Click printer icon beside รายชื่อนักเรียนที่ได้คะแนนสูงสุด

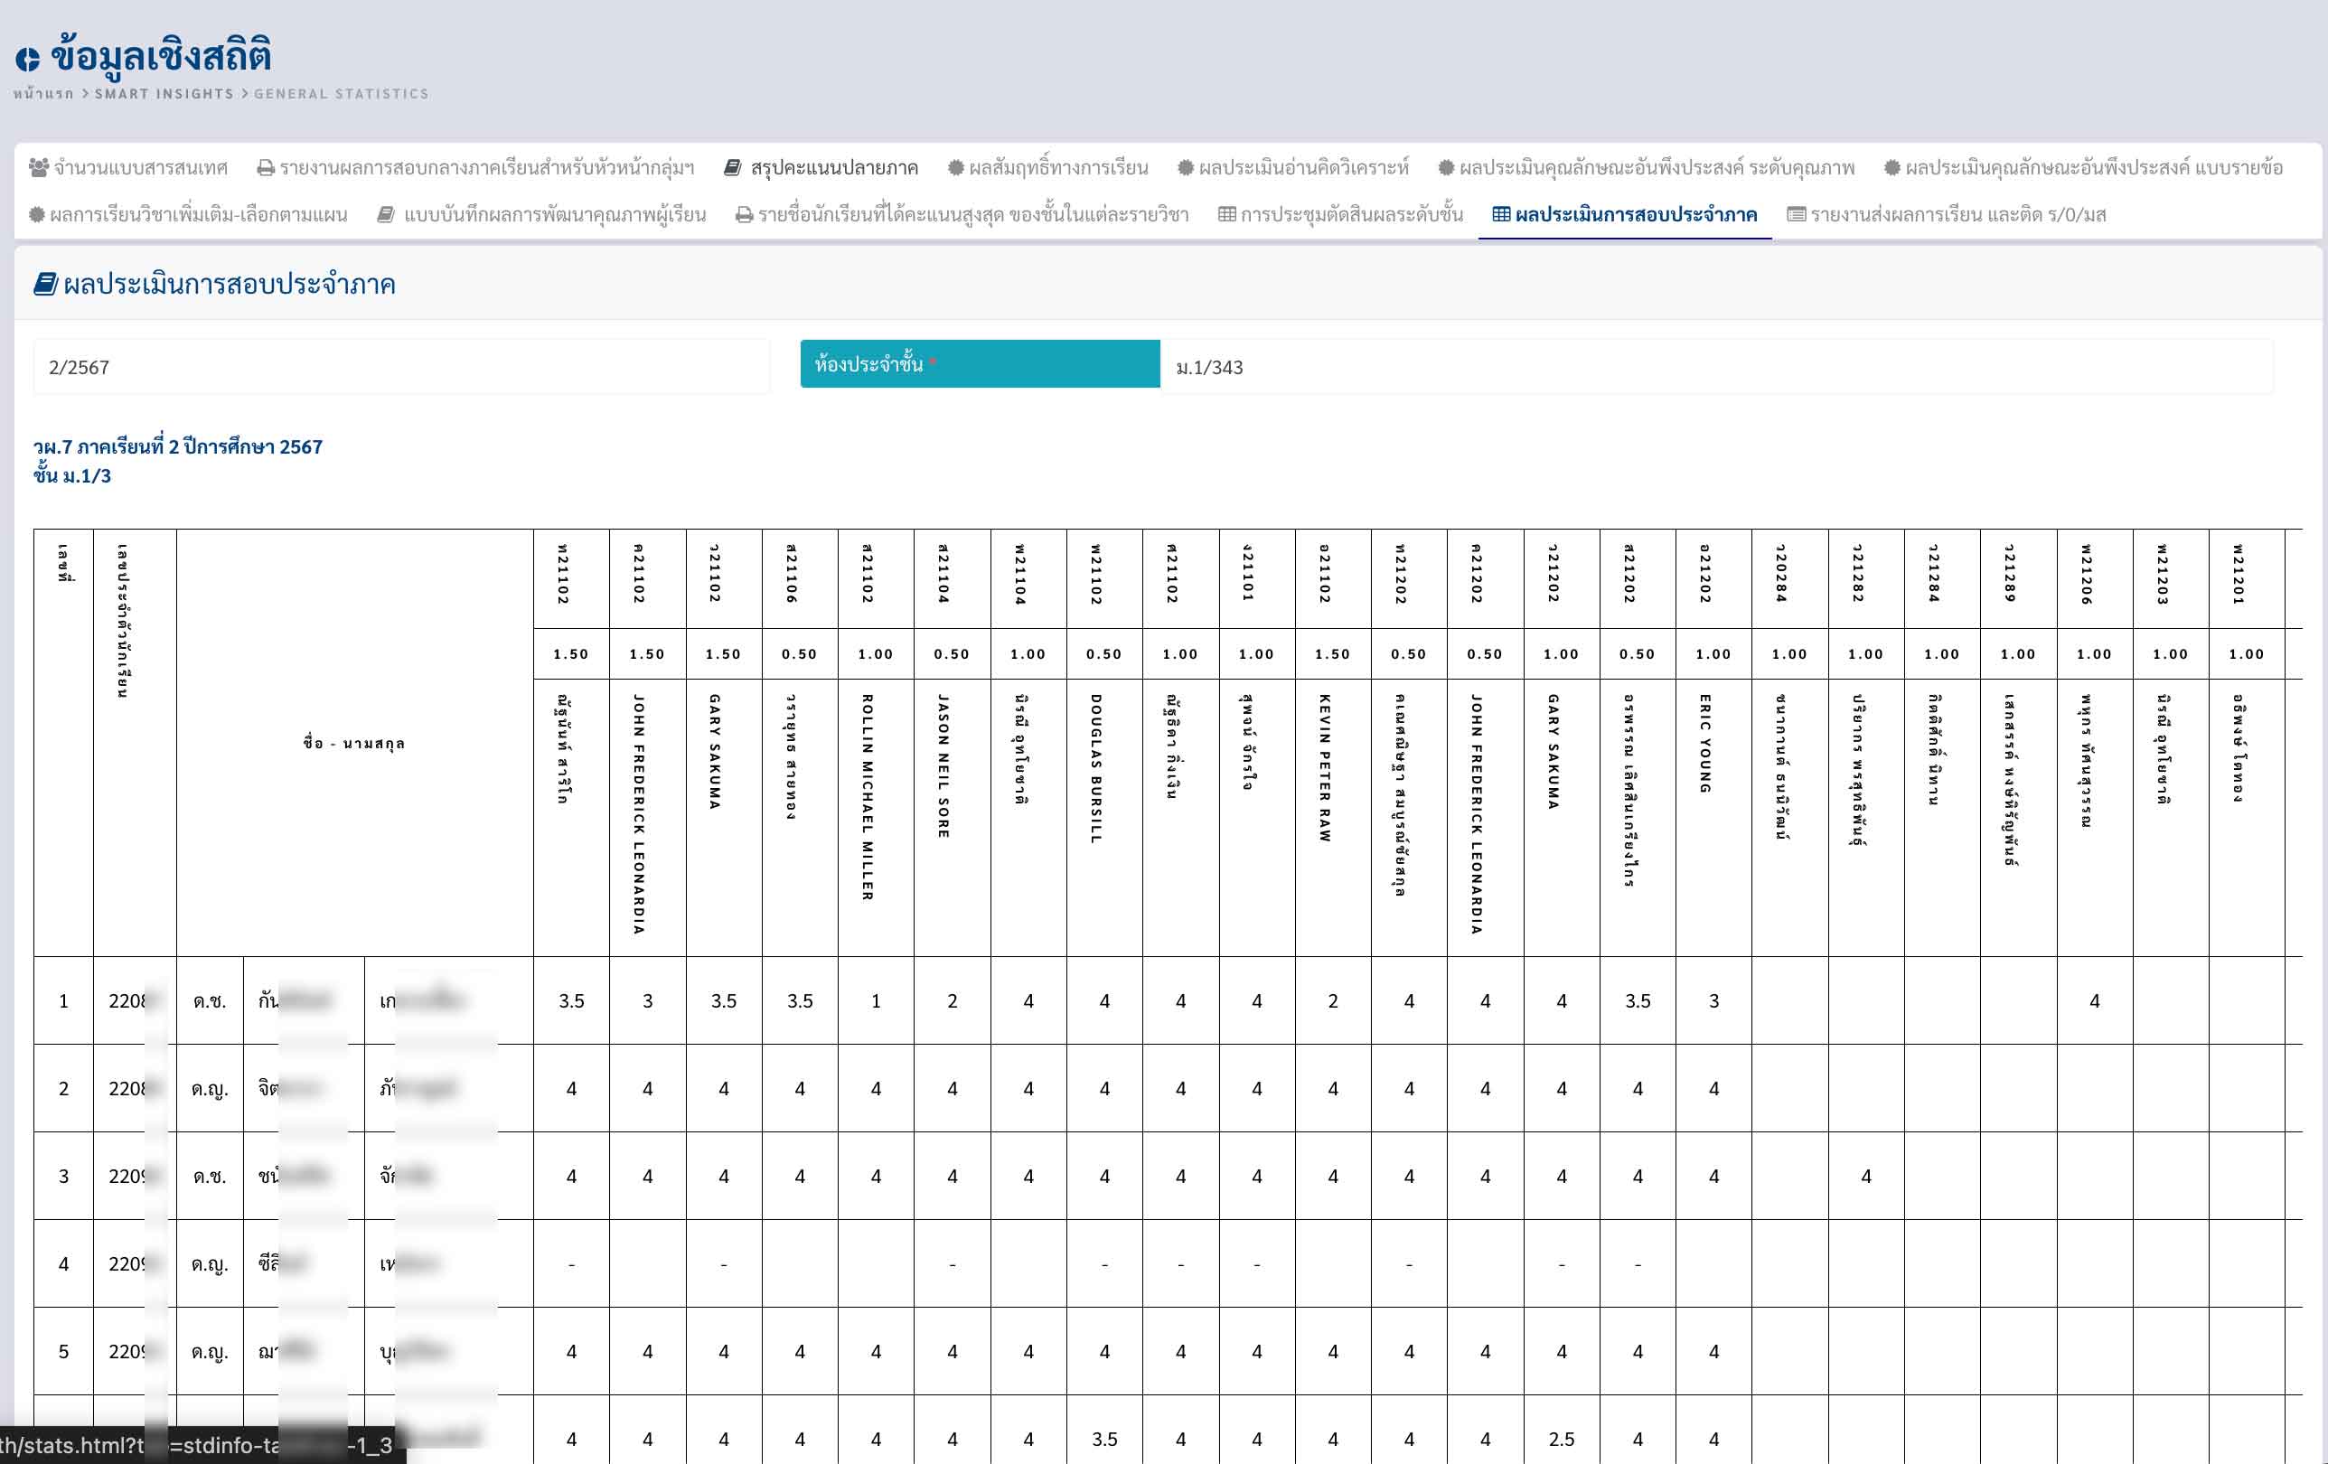pos(745,215)
